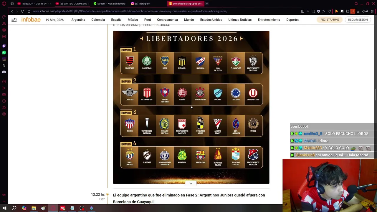Switch to Stream - Kick Dashboard tab

[109, 4]
